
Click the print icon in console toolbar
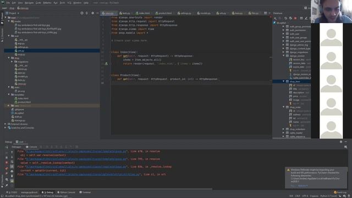click(x=12, y=171)
